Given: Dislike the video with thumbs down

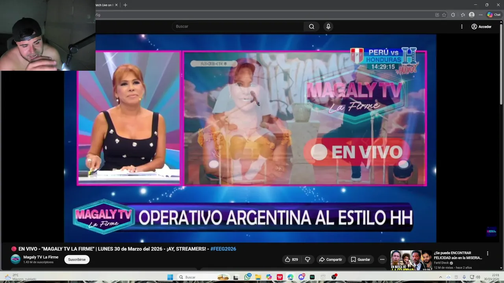Looking at the screenshot, I should point(308,259).
